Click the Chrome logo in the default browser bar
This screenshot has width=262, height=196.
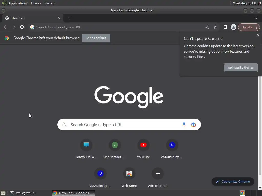click(x=7, y=38)
